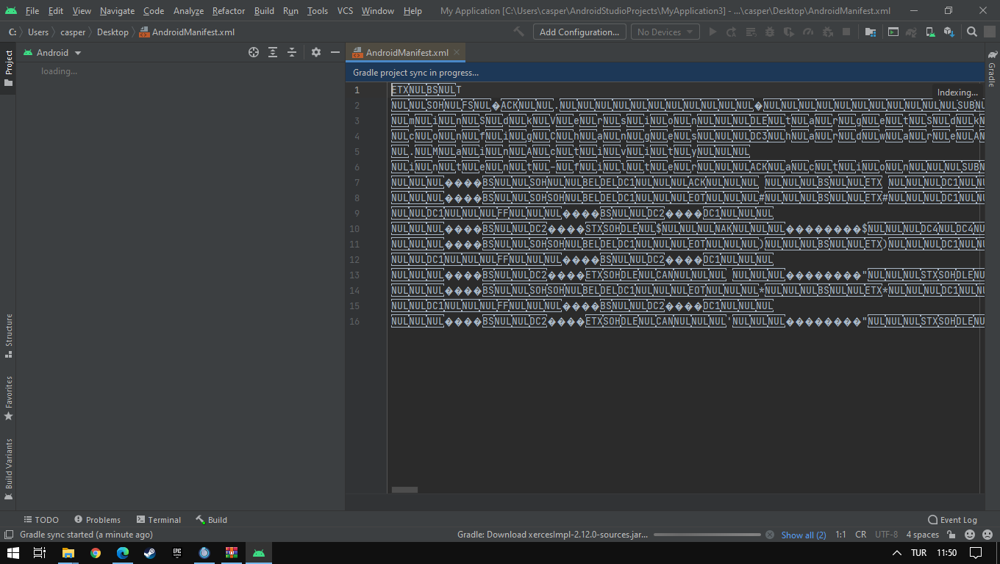Open the AVD Manager icon

coord(930,32)
